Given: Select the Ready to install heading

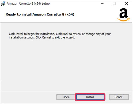Looking at the screenshot, I should pos(40,14).
